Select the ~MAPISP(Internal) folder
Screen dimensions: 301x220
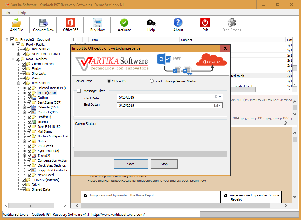coord(46,180)
